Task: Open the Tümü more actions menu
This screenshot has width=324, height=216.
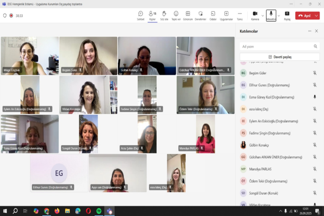Action: click(240, 15)
